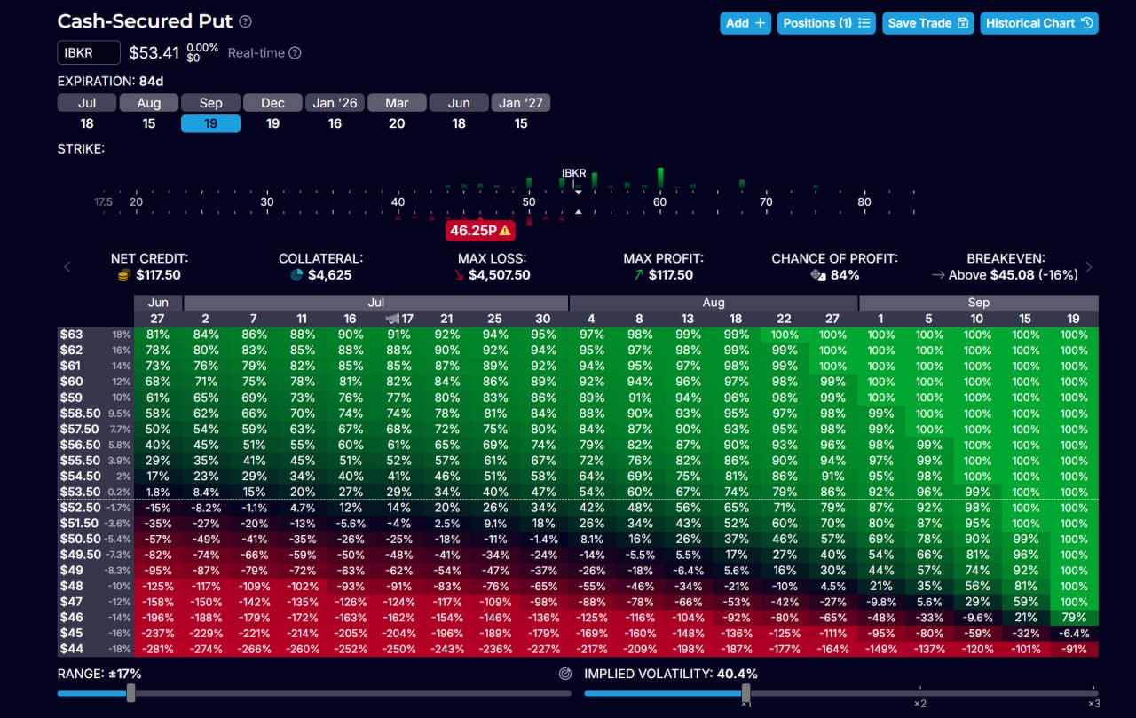This screenshot has width=1136, height=718.
Task: Click the Implied Volatility slider handle
Action: [745, 693]
